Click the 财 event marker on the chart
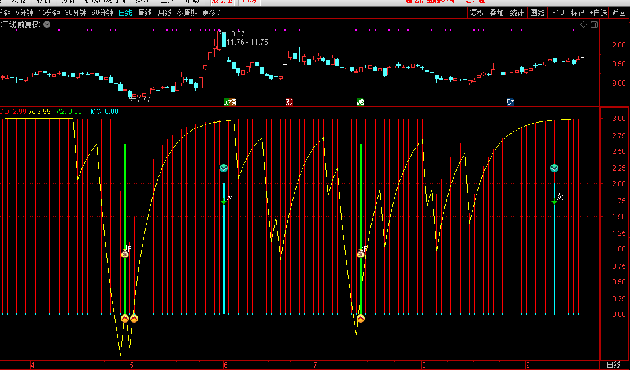This screenshot has height=370, width=630. click(510, 102)
